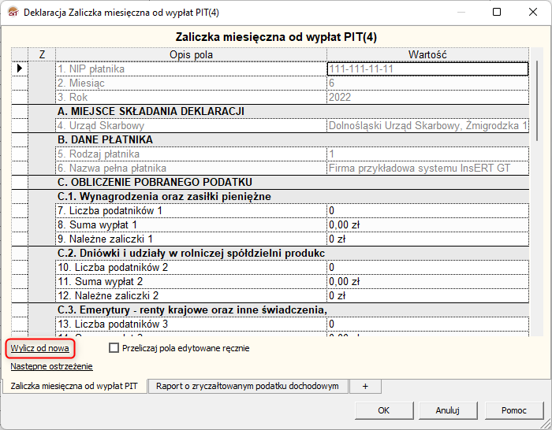Close the declaration window
Image resolution: width=552 pixels, height=430 pixels.
[x=533, y=12]
